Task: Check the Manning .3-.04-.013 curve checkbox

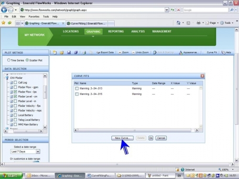Action: point(77,88)
